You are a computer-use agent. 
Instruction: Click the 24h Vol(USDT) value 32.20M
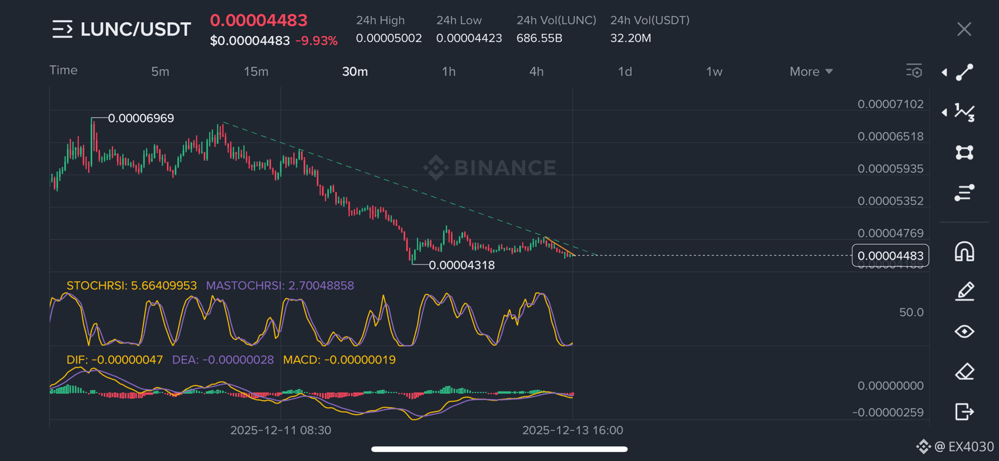(631, 38)
